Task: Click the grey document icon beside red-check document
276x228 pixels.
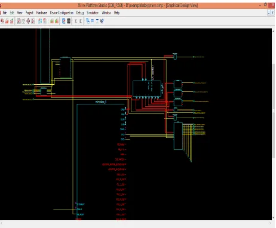Action: (23, 21)
